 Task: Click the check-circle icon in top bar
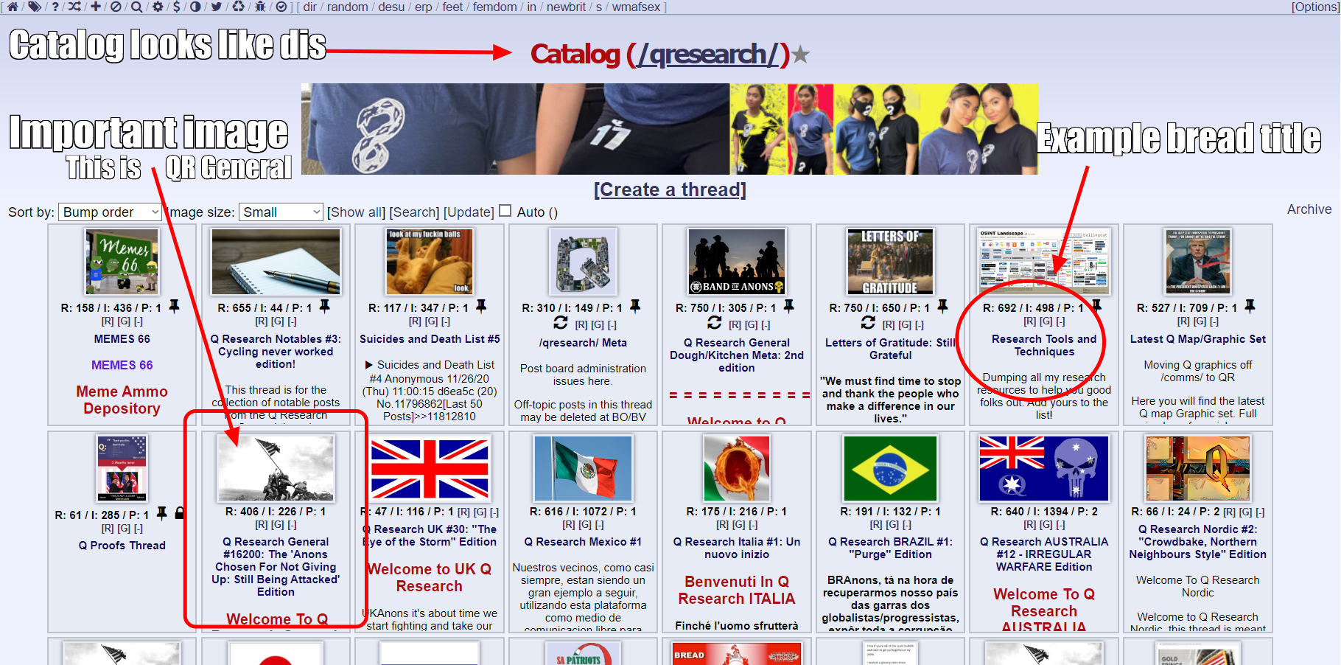(x=281, y=7)
